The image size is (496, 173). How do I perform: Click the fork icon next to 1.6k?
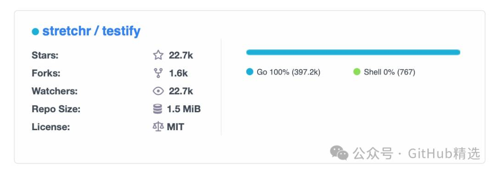[158, 73]
